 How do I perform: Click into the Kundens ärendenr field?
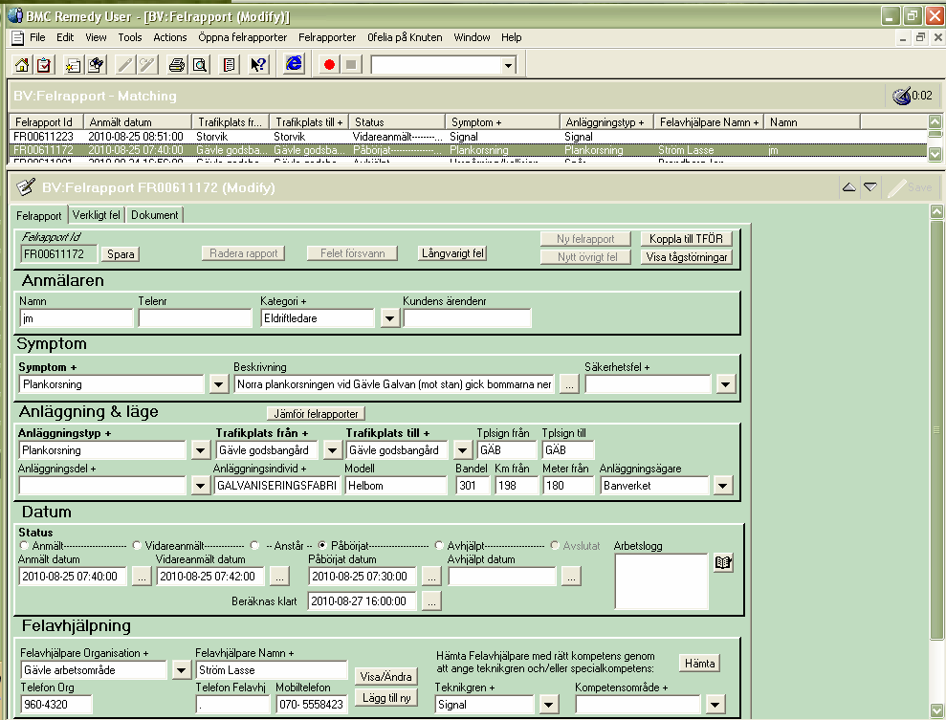pos(467,318)
